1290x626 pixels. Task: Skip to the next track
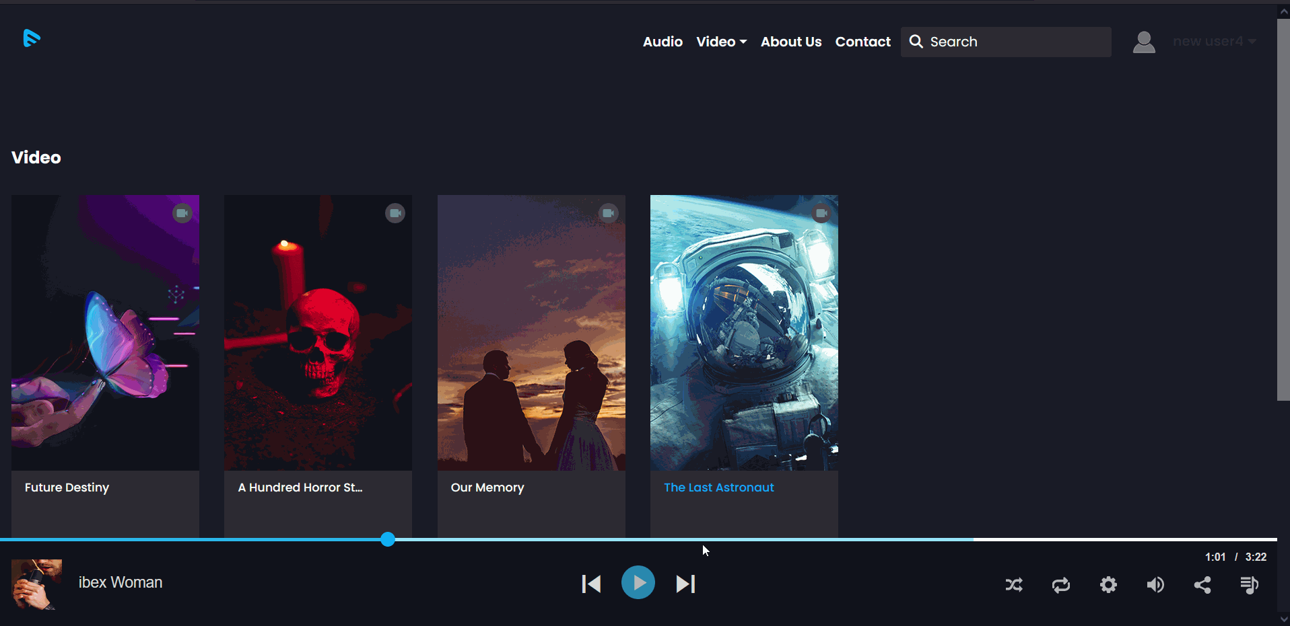(x=685, y=584)
